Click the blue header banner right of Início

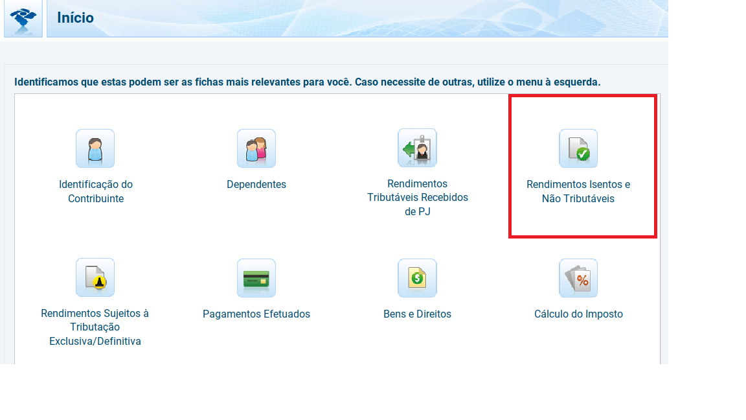[x=389, y=18]
